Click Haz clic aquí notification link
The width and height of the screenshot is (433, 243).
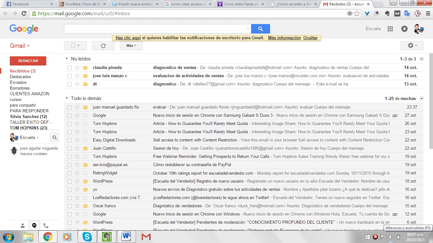pyautogui.click(x=128, y=38)
